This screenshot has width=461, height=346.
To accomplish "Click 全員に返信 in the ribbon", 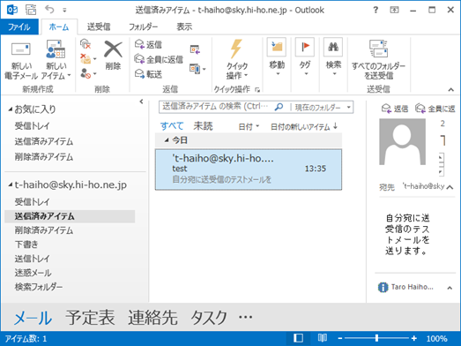I will [159, 59].
